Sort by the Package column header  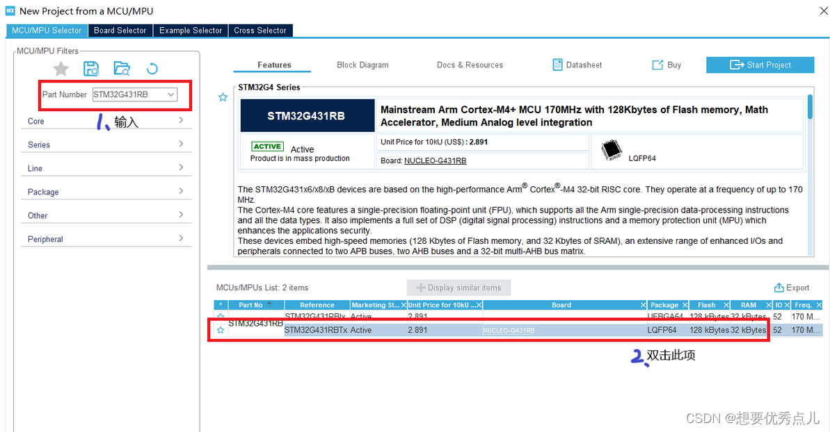[x=664, y=306]
